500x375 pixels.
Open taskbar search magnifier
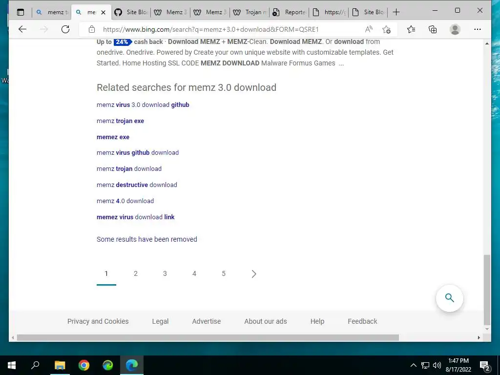point(35,365)
